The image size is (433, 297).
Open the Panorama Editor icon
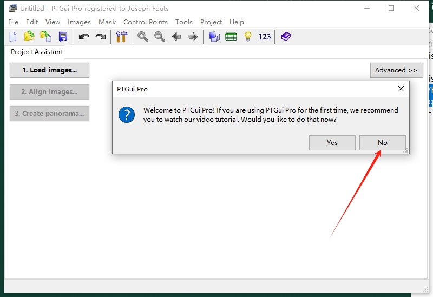tap(214, 37)
